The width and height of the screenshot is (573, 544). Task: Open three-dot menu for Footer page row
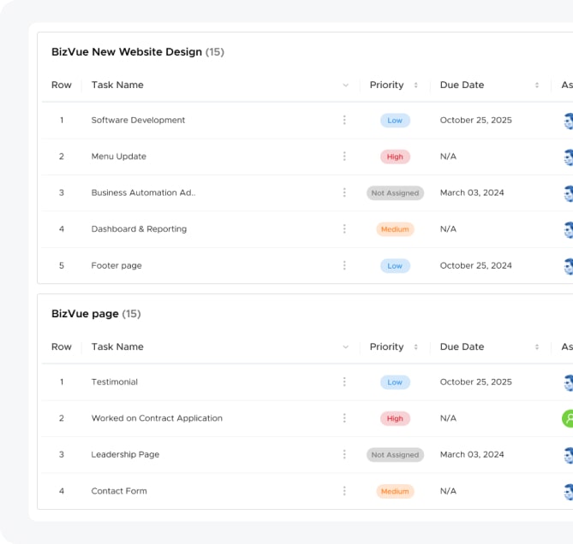[344, 266]
